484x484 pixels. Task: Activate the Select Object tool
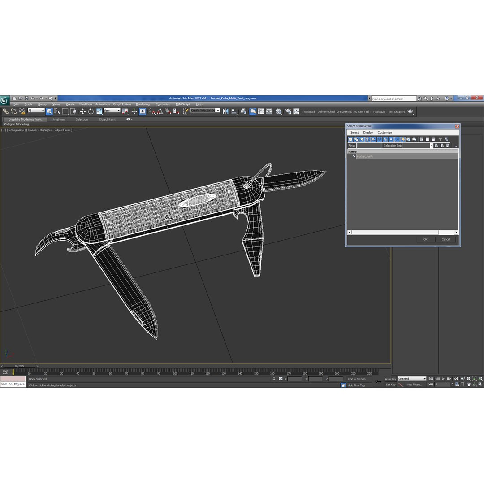(49, 112)
